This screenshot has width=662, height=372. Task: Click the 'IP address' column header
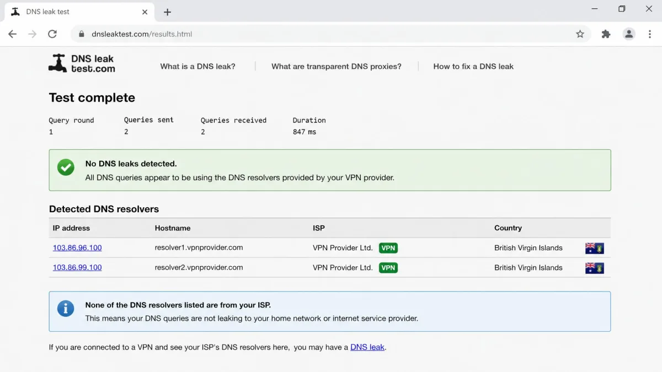pos(71,228)
